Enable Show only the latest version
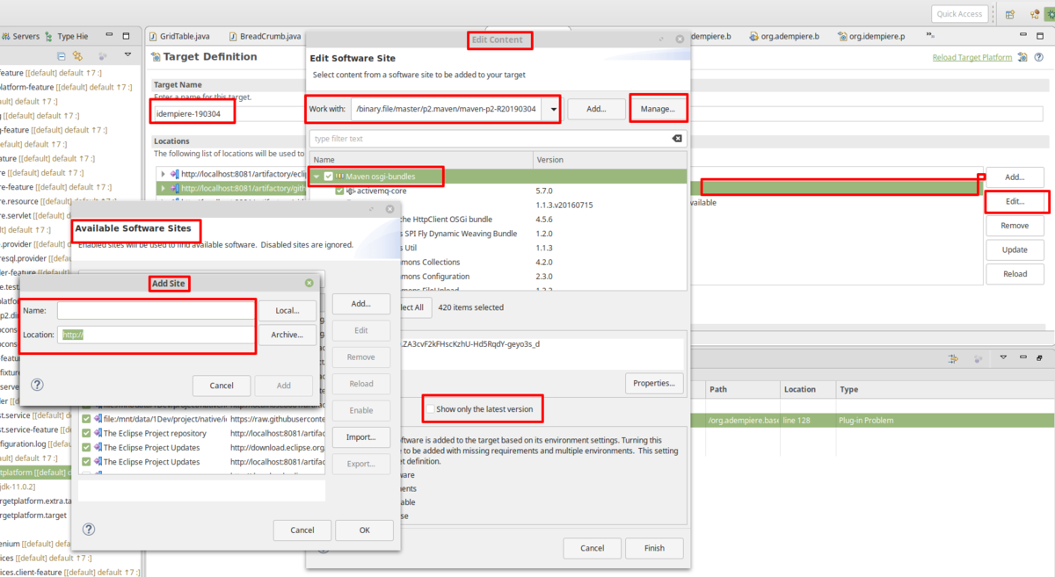 click(431, 409)
